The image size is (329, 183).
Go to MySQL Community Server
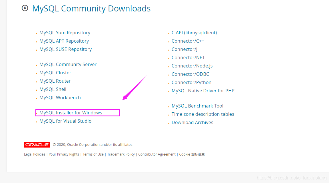[68, 64]
